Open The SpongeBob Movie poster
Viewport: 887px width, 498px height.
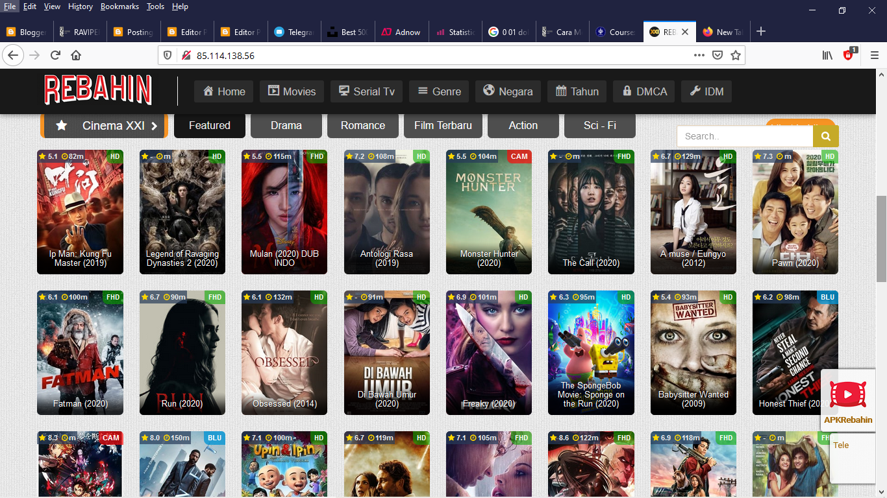[x=591, y=353]
